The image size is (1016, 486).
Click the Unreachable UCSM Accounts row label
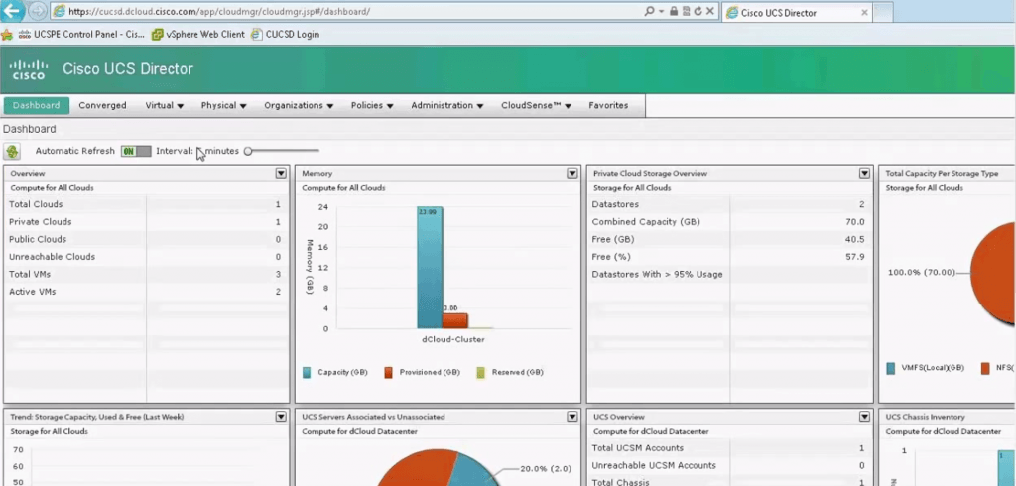654,466
